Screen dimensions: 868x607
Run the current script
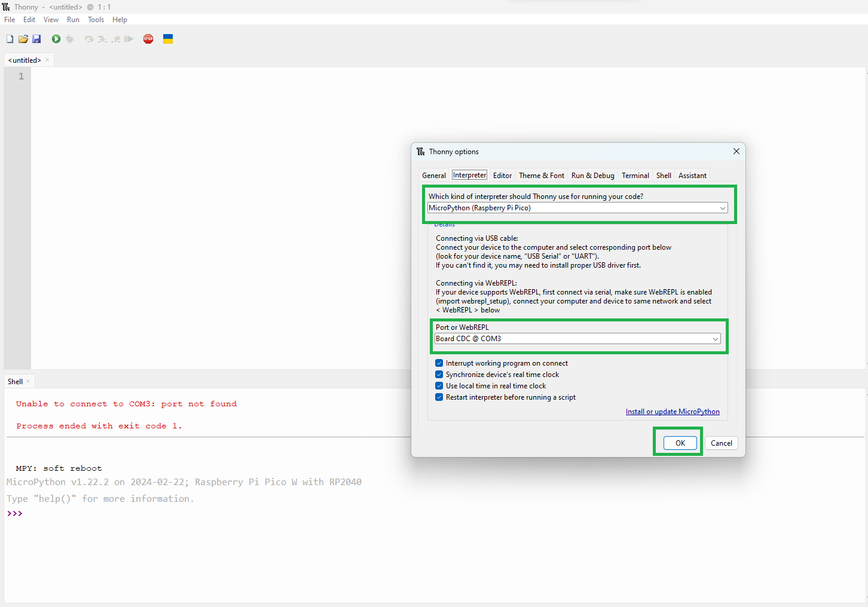(56, 38)
